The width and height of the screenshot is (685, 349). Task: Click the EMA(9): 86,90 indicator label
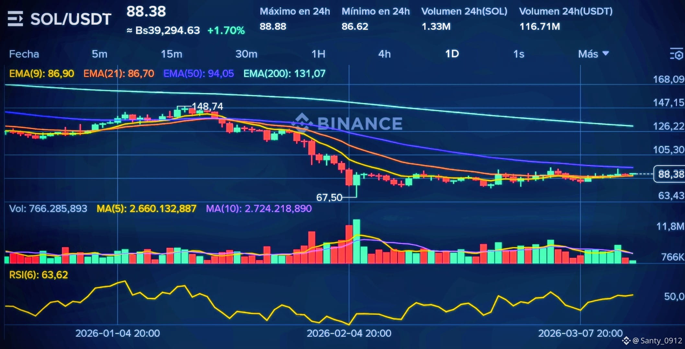(41, 74)
